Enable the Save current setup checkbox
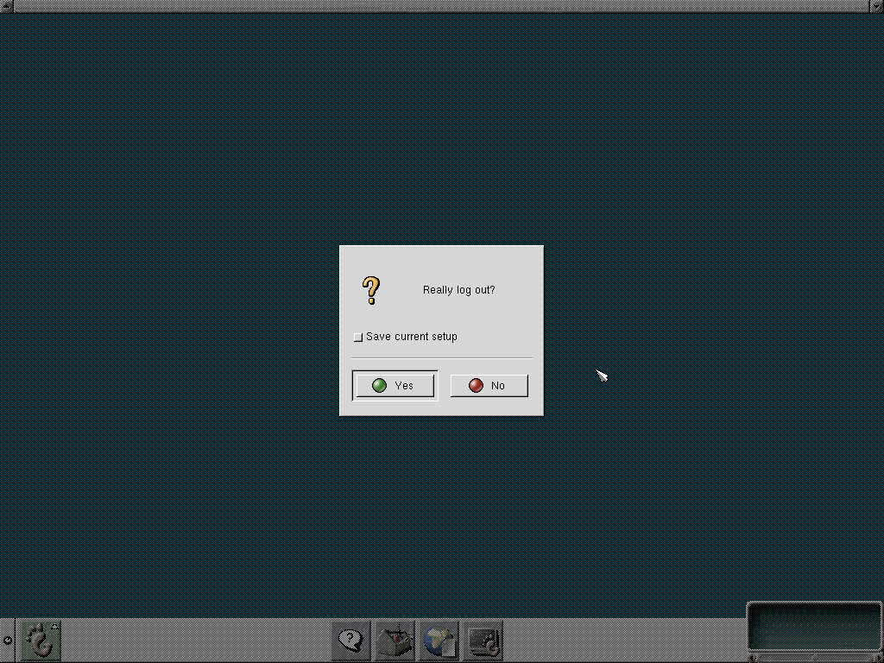Image resolution: width=884 pixels, height=663 pixels. click(358, 338)
